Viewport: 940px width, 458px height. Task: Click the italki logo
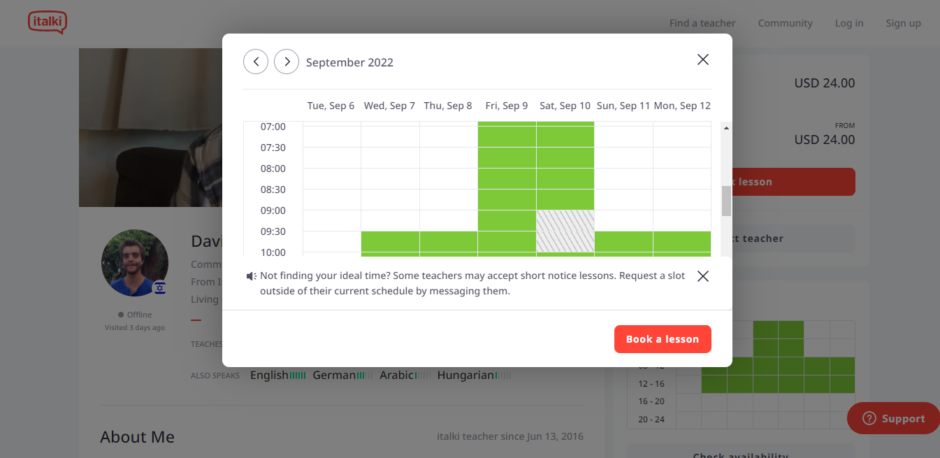tap(47, 23)
